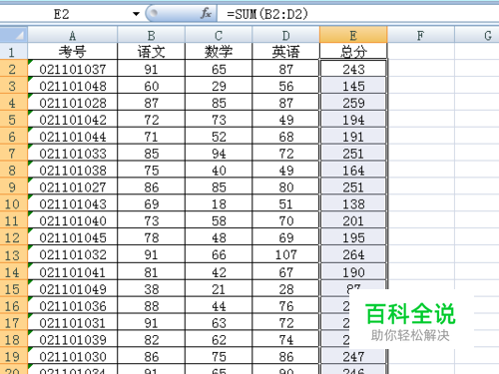The width and height of the screenshot is (499, 374).
Task: Click cell with exam number 021101030
Action: 73,356
